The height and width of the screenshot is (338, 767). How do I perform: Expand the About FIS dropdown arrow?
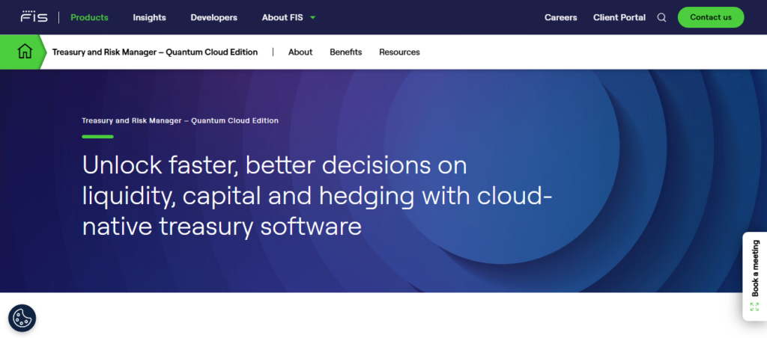pyautogui.click(x=312, y=17)
